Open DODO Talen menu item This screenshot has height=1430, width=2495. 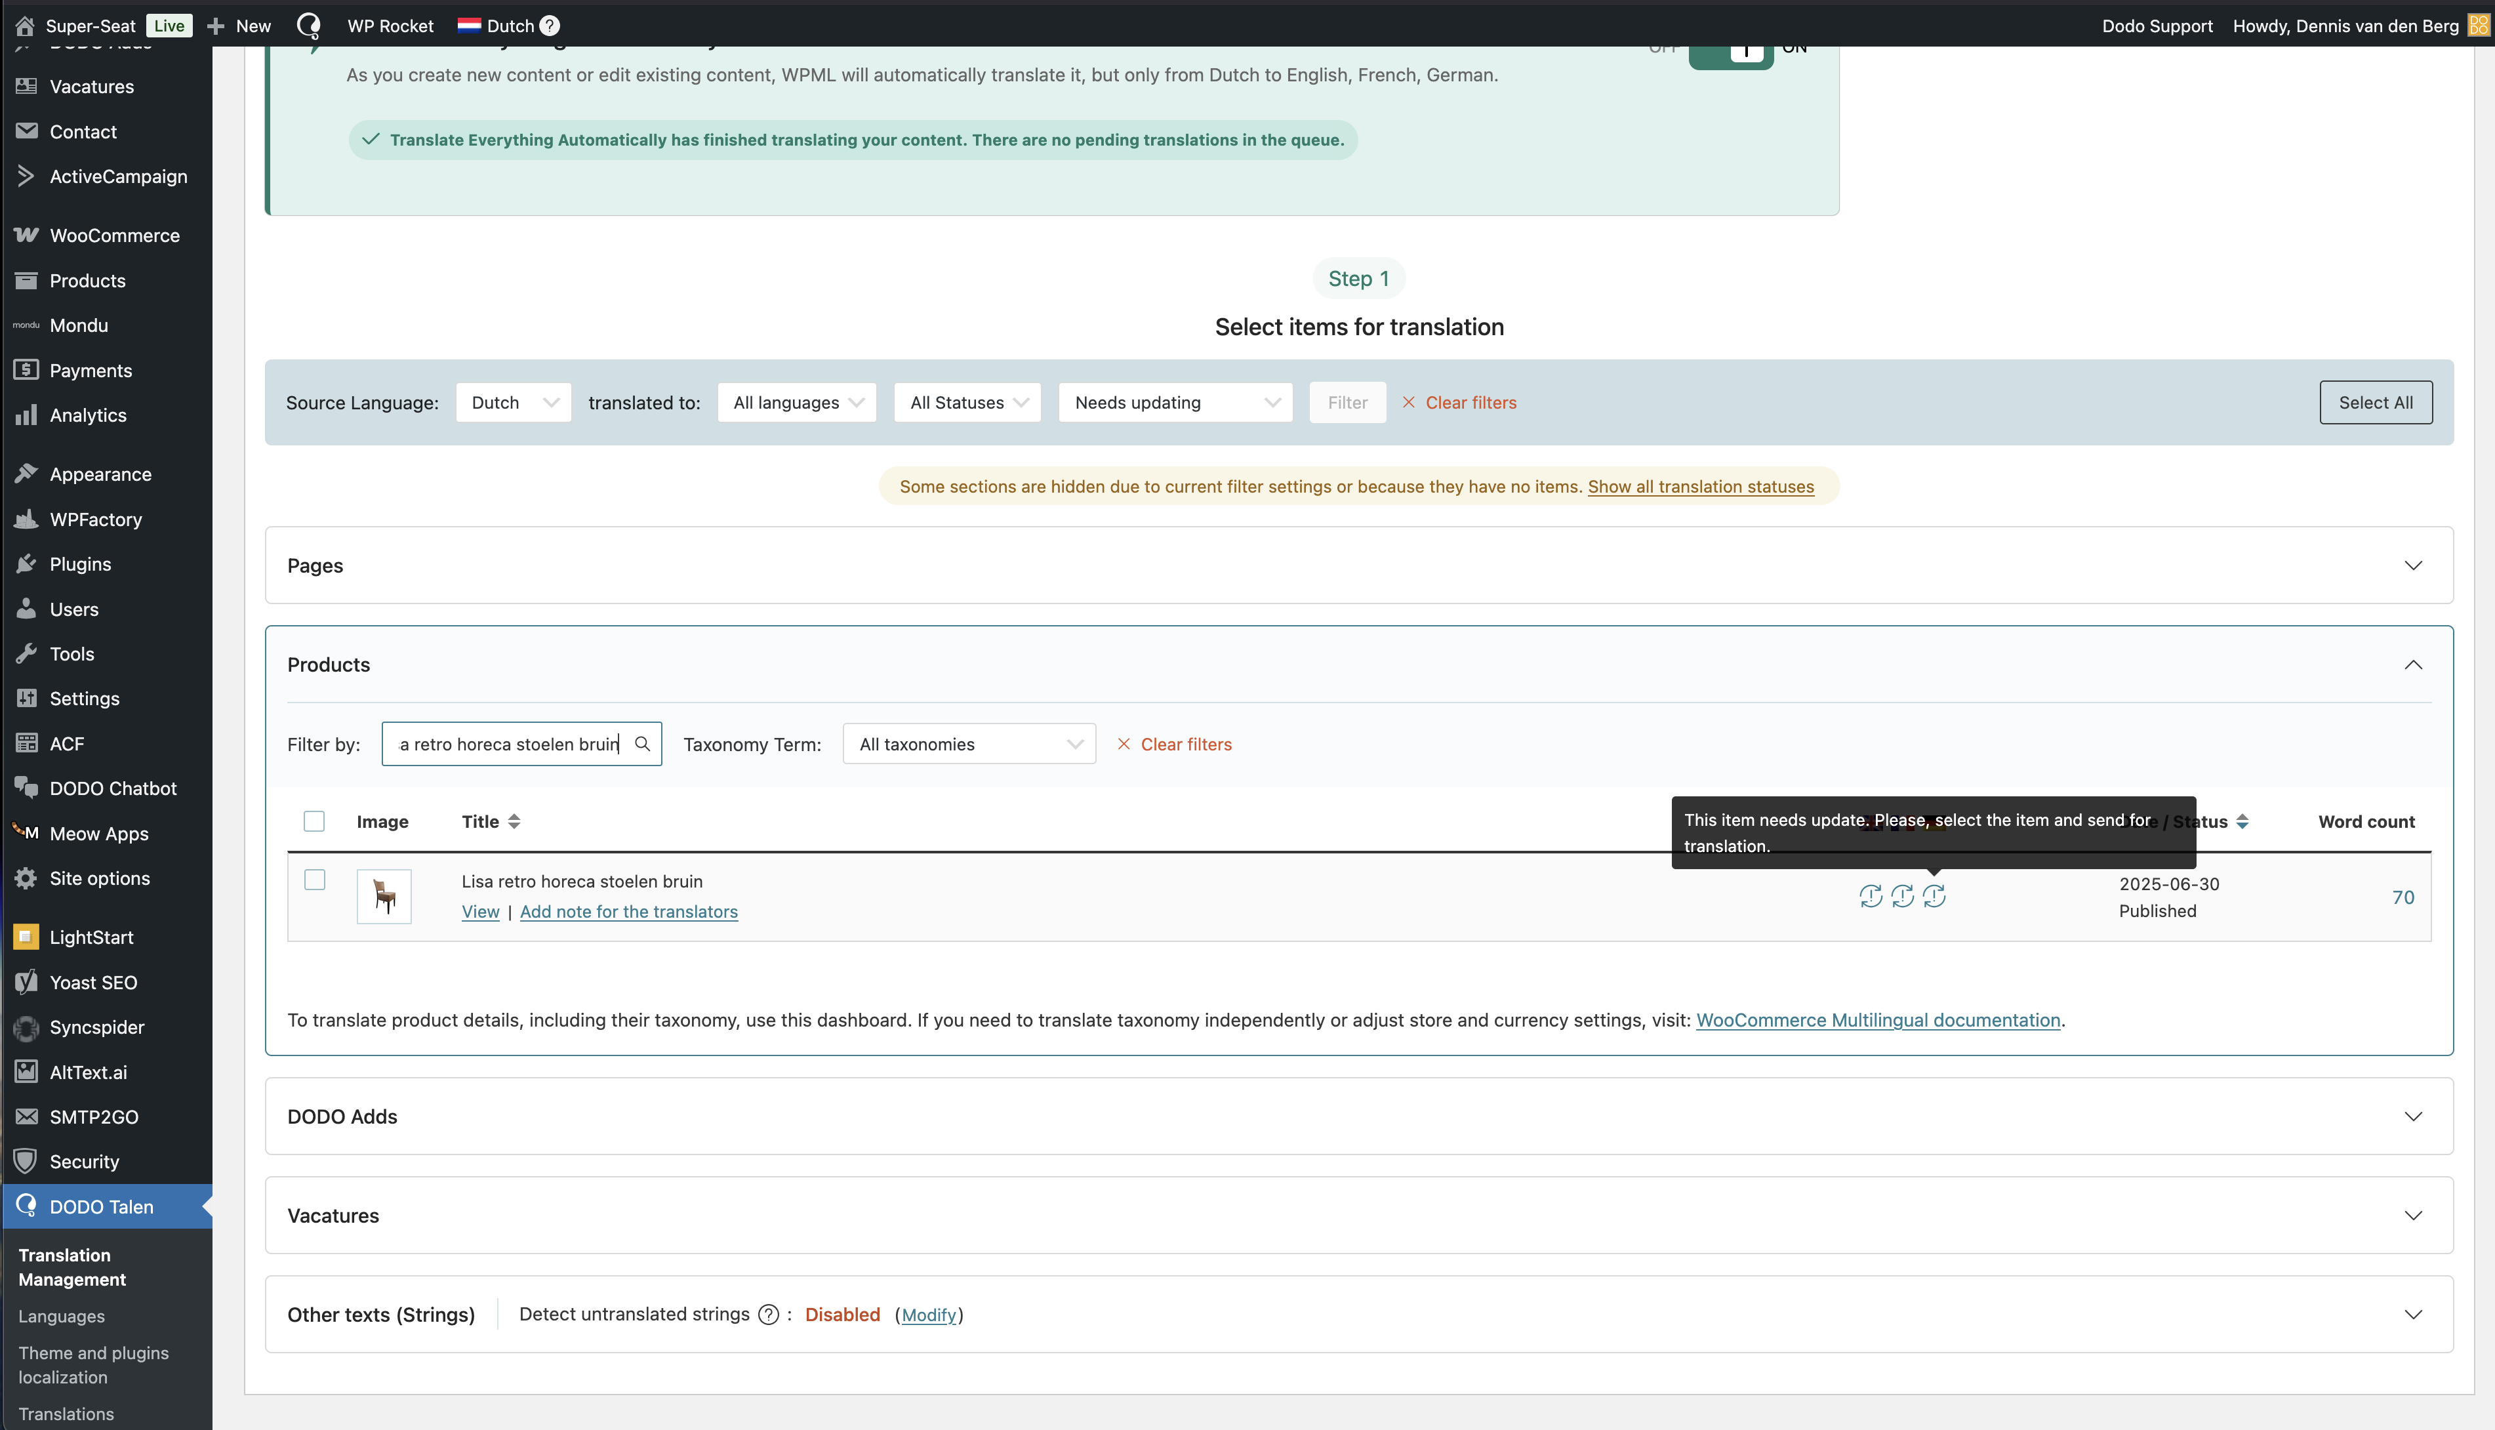(x=107, y=1206)
